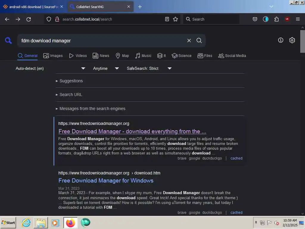
Task: Open more options dots on Windows result
Action: pyautogui.click(x=226, y=213)
